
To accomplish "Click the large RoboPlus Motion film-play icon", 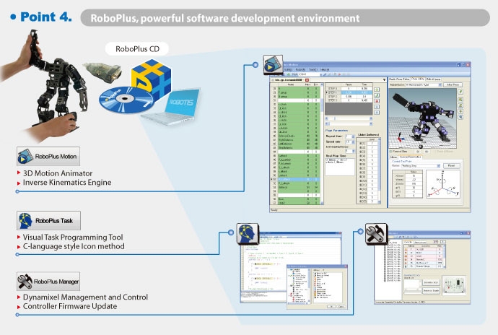I will (x=273, y=65).
